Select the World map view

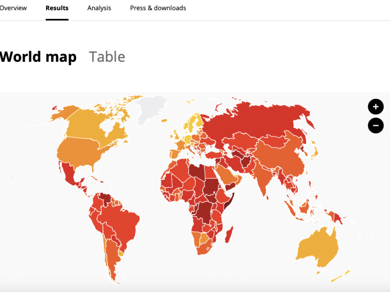[x=38, y=56]
